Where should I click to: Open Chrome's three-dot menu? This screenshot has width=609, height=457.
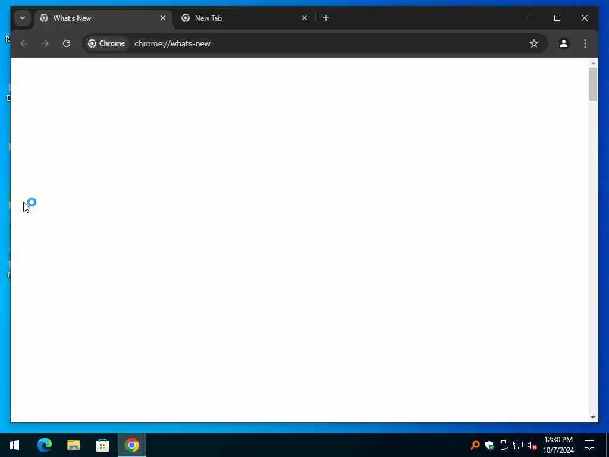585,43
